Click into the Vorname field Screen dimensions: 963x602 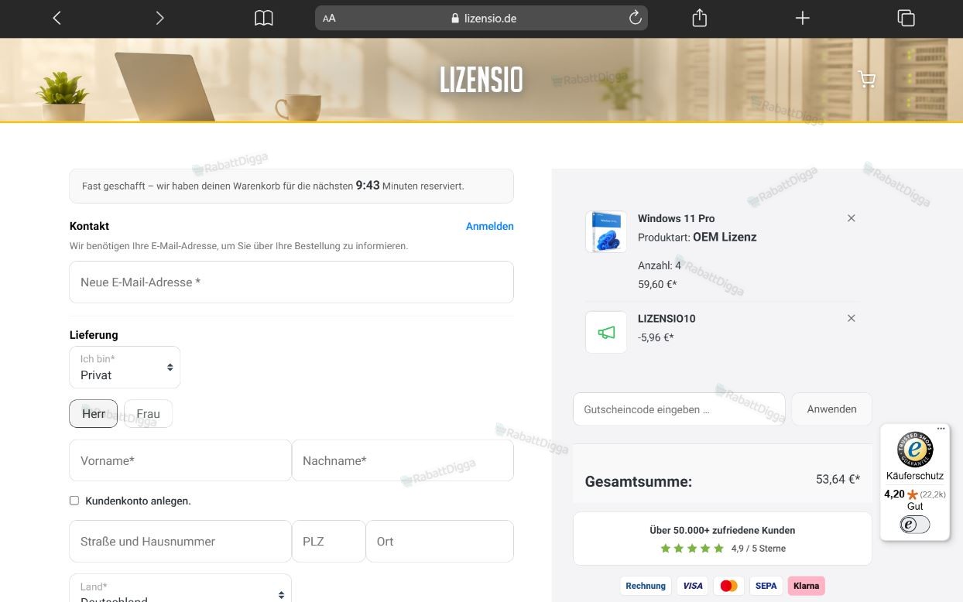pyautogui.click(x=180, y=460)
